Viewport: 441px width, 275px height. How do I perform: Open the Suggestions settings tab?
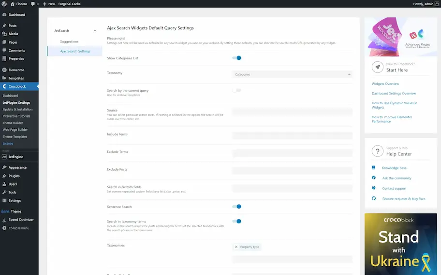pyautogui.click(x=69, y=41)
